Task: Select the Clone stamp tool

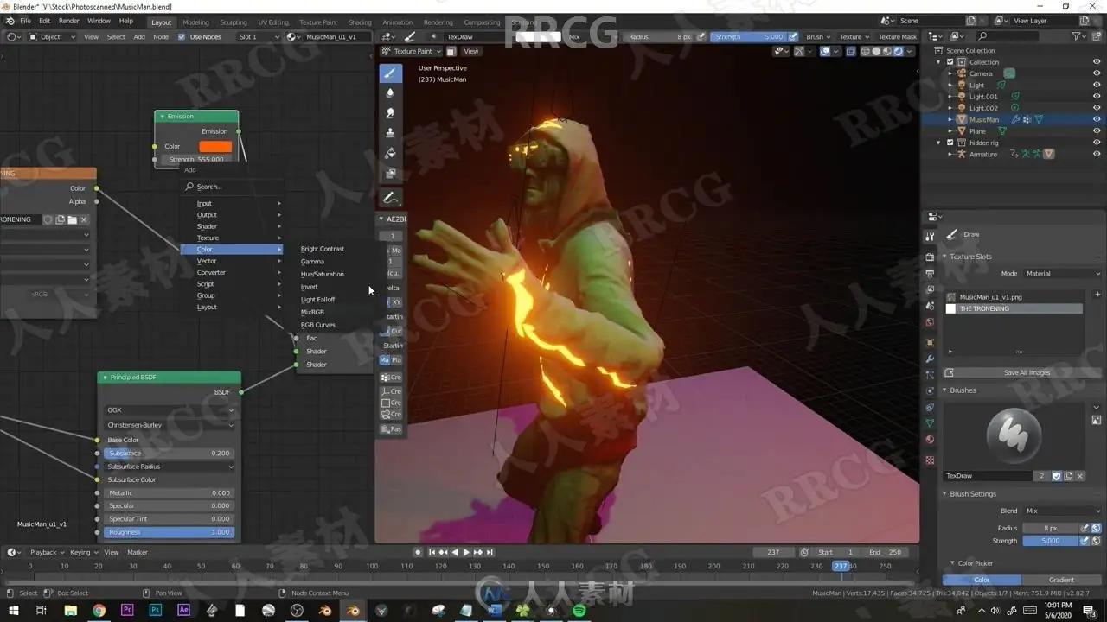Action: click(390, 133)
